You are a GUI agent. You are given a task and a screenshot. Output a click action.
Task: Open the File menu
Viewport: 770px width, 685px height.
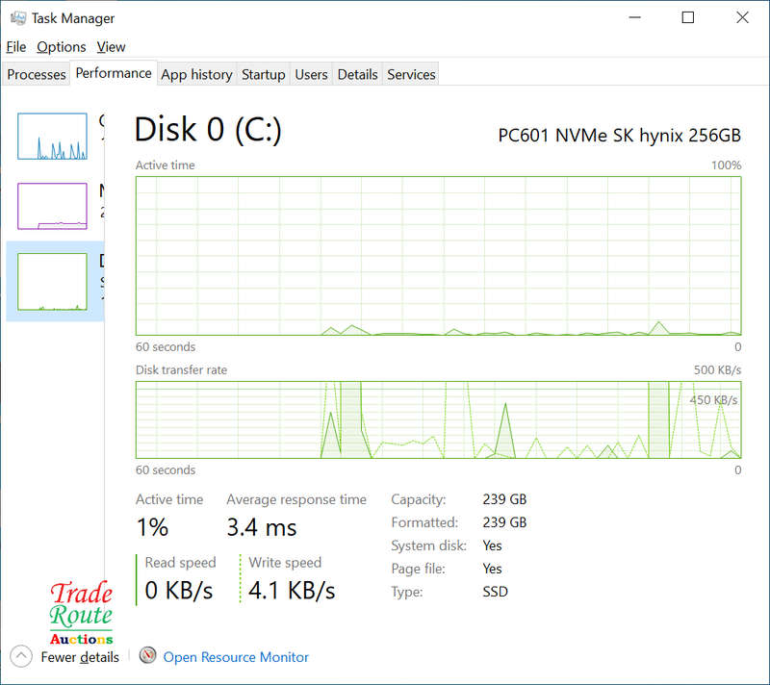coord(15,46)
